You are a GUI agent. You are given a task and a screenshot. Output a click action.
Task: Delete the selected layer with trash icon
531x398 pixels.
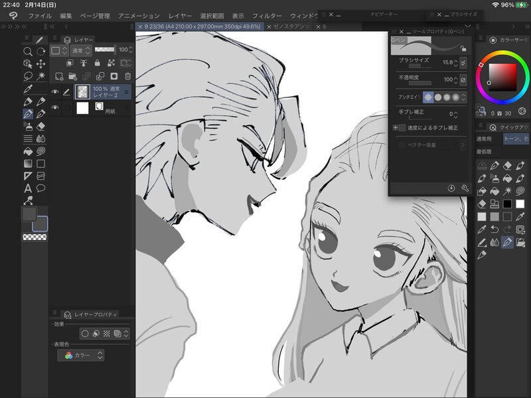pyautogui.click(x=127, y=76)
